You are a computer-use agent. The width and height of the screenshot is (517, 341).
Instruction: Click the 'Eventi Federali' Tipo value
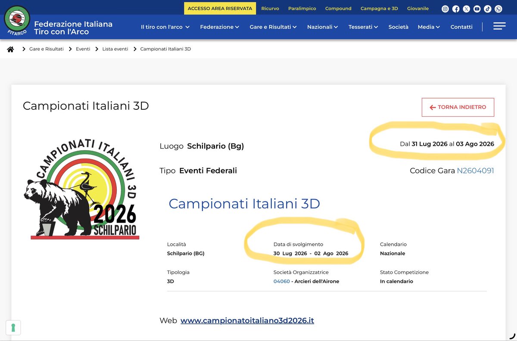tap(208, 170)
